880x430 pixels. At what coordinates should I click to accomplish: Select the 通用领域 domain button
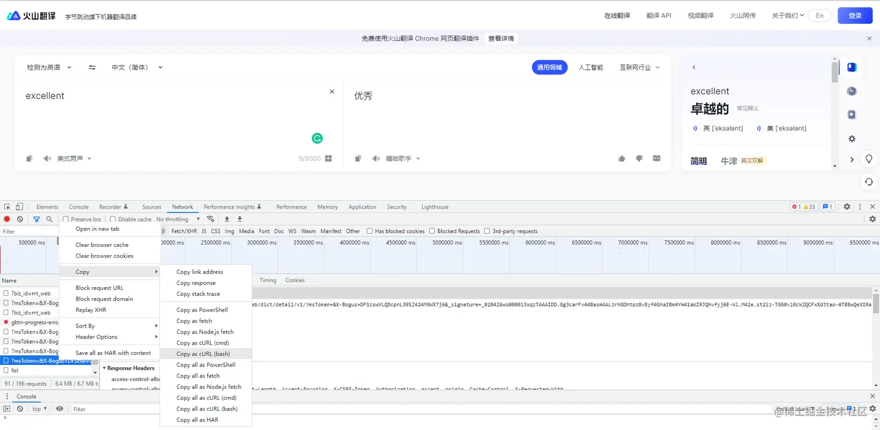click(549, 67)
